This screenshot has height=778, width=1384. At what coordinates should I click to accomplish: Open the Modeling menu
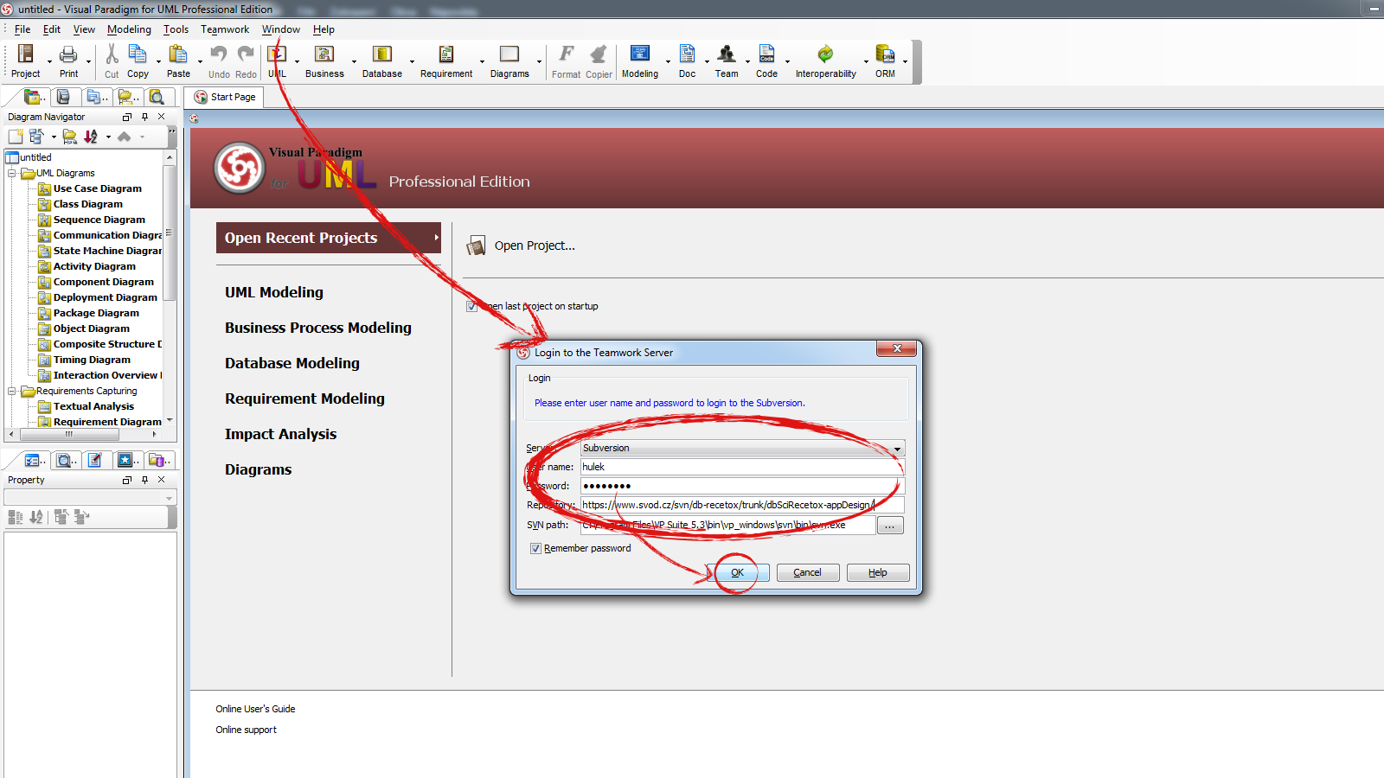[129, 29]
